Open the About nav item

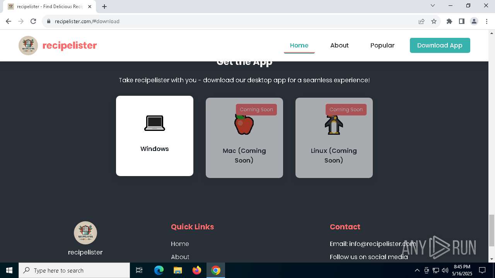(x=340, y=45)
